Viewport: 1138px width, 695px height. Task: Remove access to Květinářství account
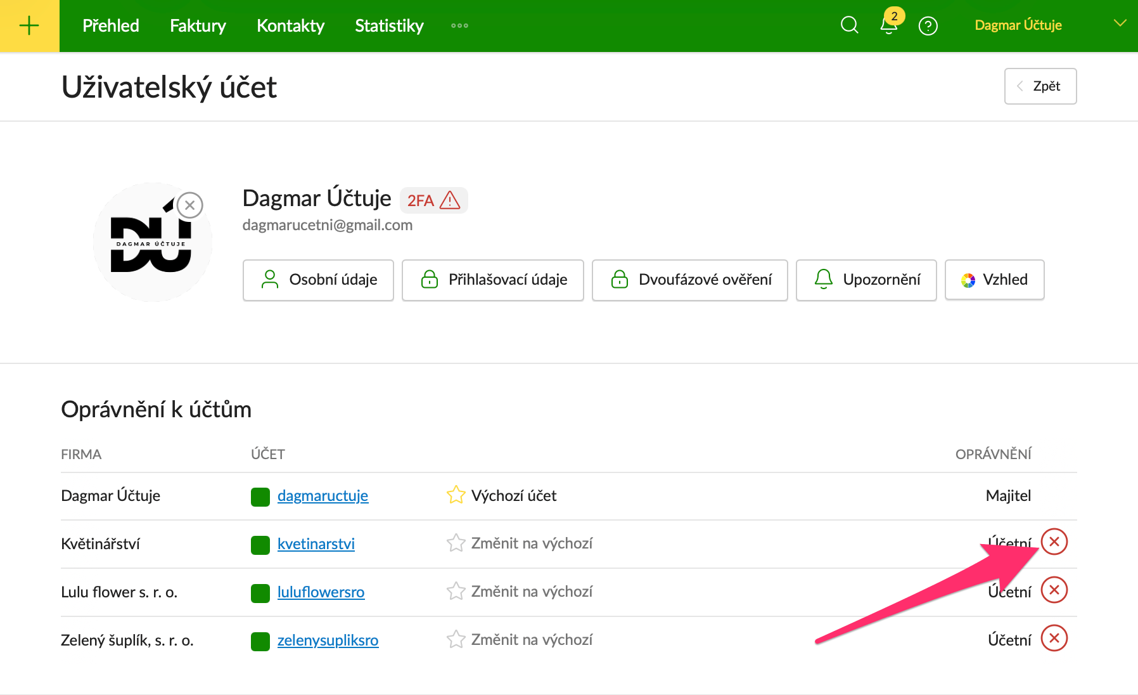click(1054, 542)
